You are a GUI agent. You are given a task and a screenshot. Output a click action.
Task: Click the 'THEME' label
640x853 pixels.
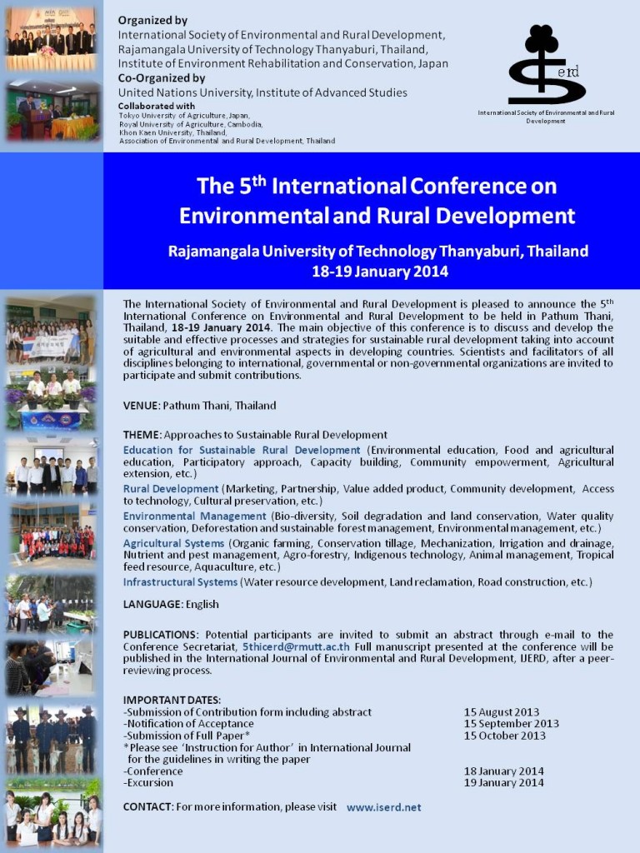tap(142, 435)
